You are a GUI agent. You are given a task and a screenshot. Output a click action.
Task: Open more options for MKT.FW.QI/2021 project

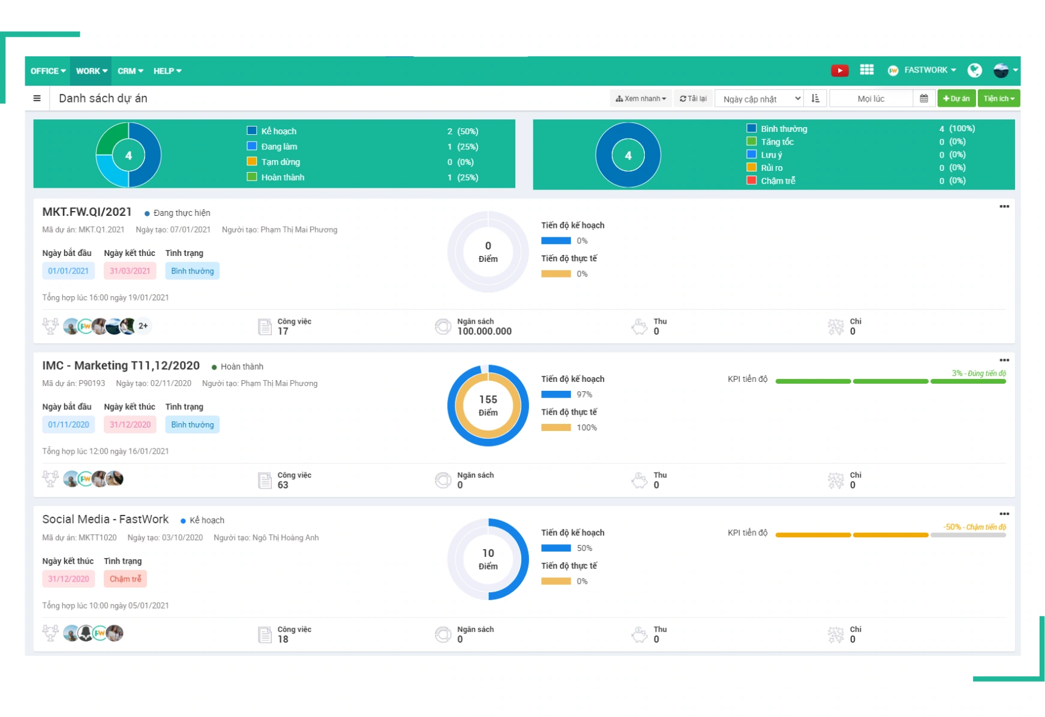click(x=1004, y=207)
